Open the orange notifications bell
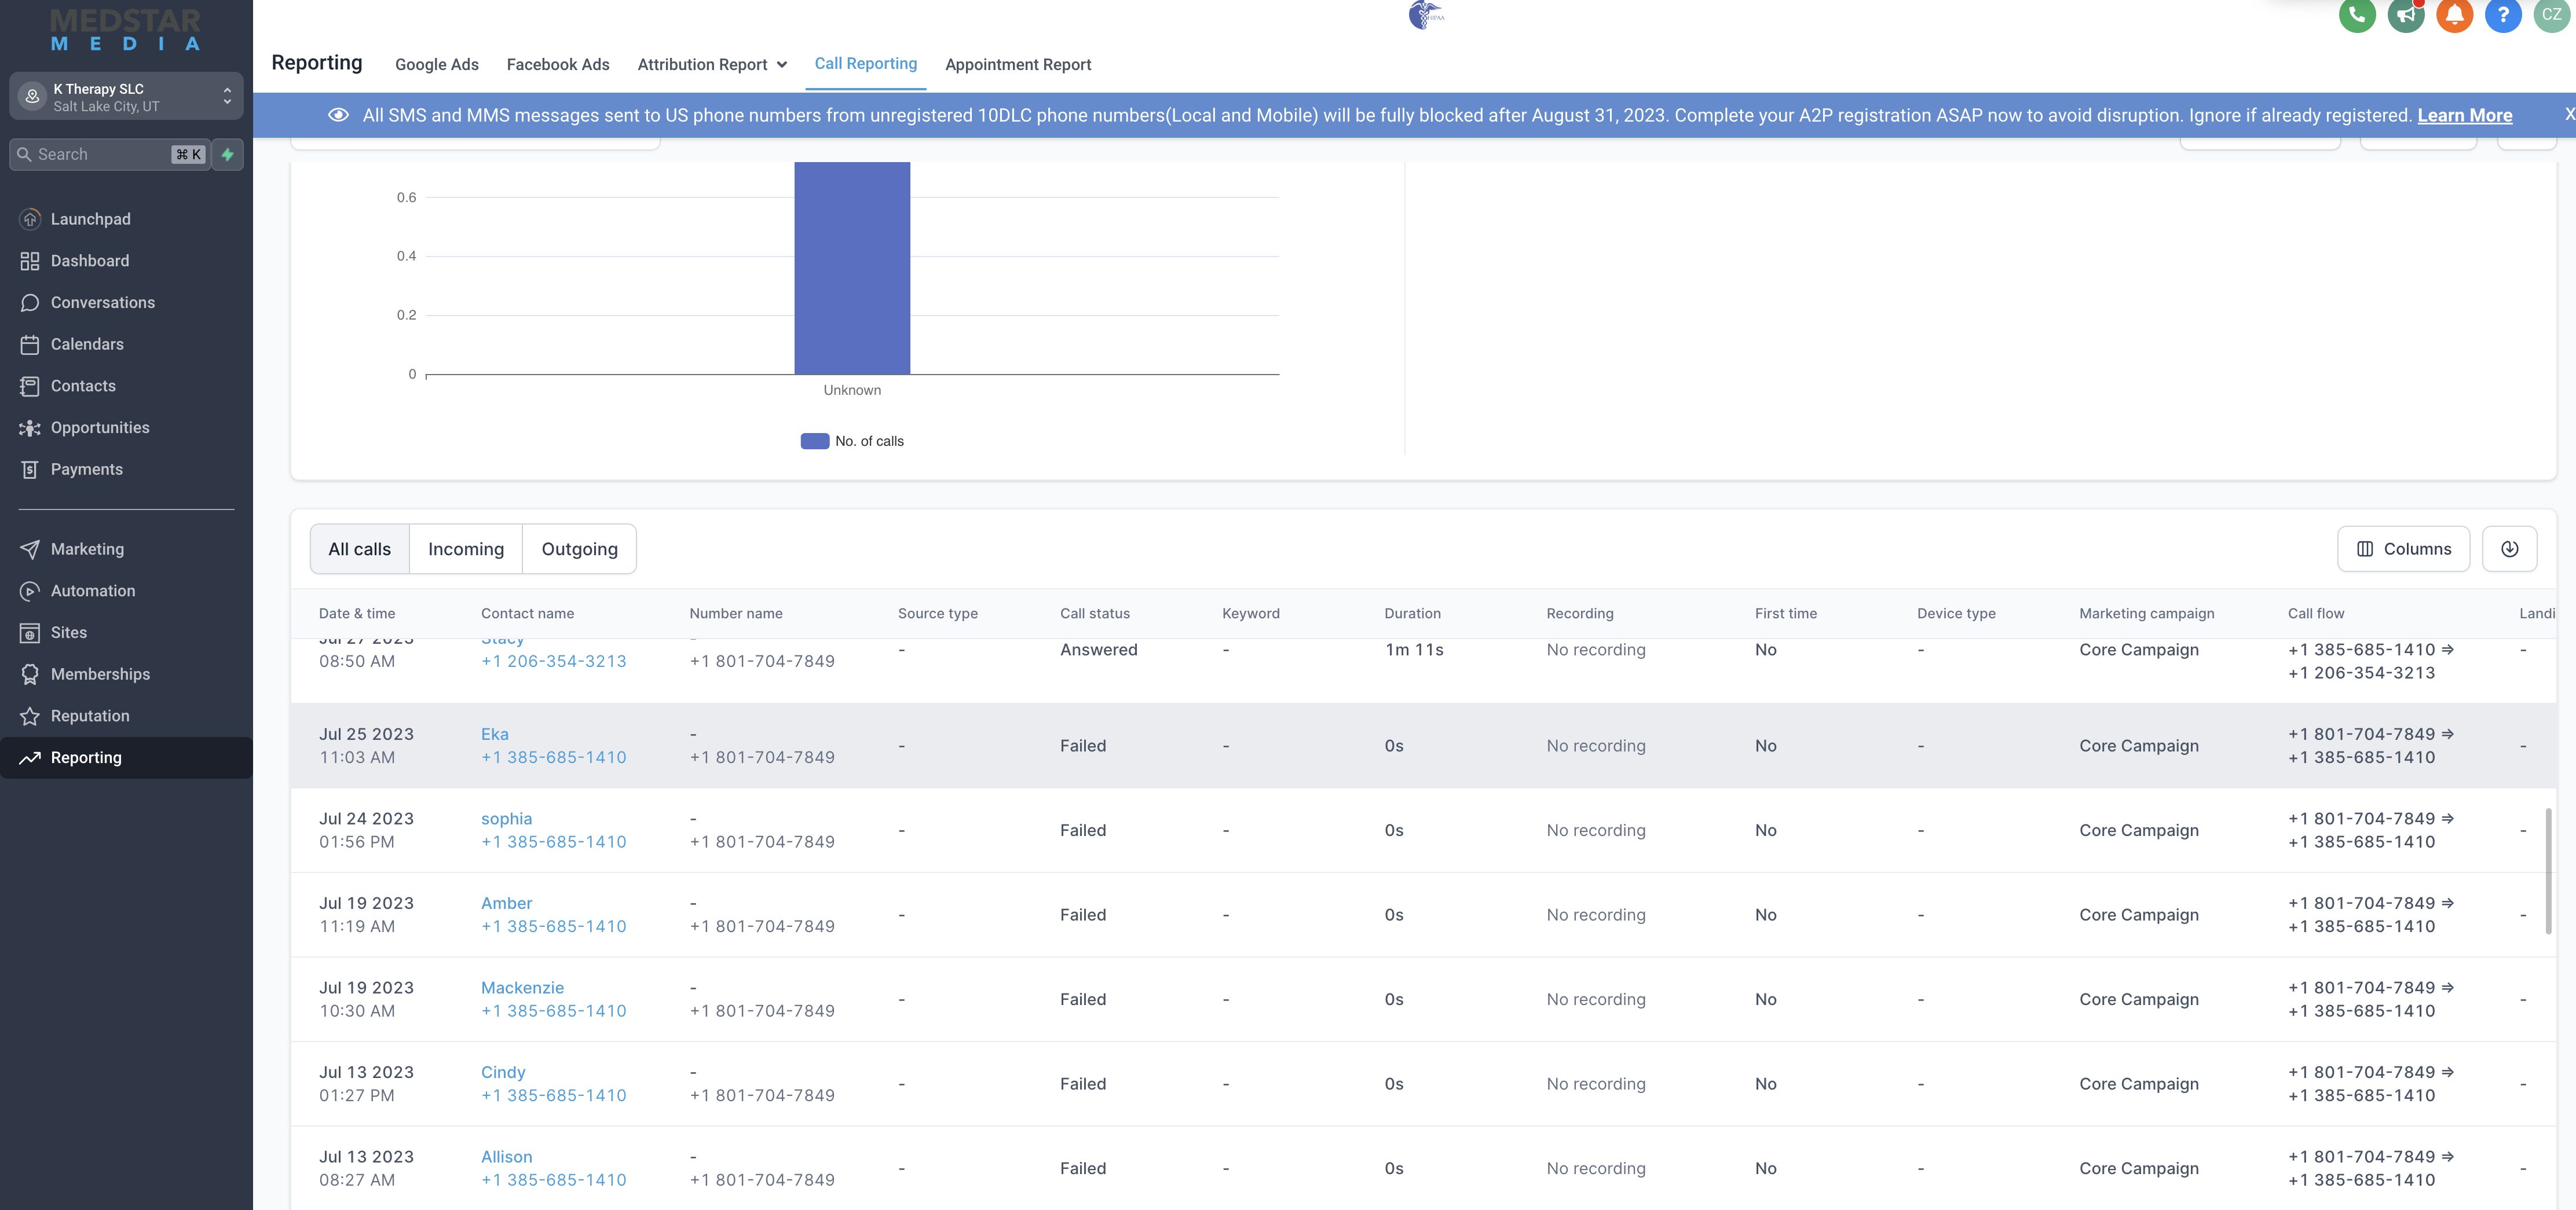 (2454, 14)
